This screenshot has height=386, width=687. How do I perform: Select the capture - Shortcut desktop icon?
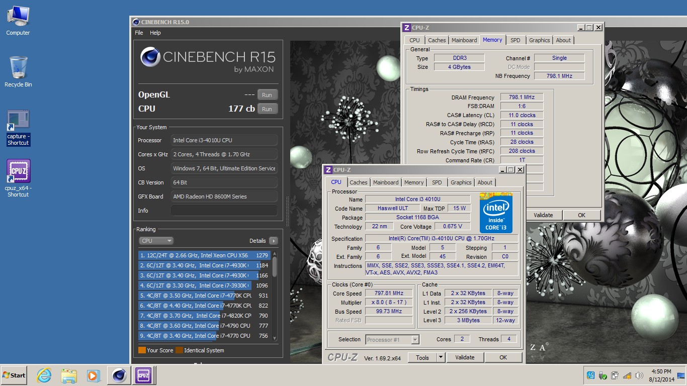click(18, 128)
